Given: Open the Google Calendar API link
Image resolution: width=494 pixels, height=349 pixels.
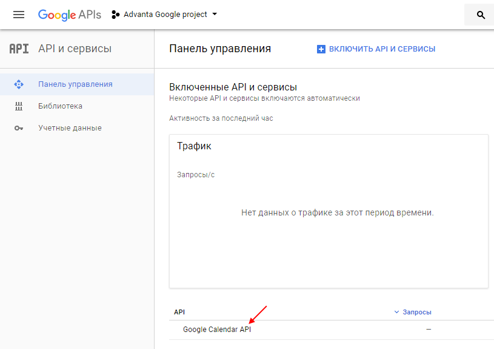Looking at the screenshot, I should click(x=217, y=330).
